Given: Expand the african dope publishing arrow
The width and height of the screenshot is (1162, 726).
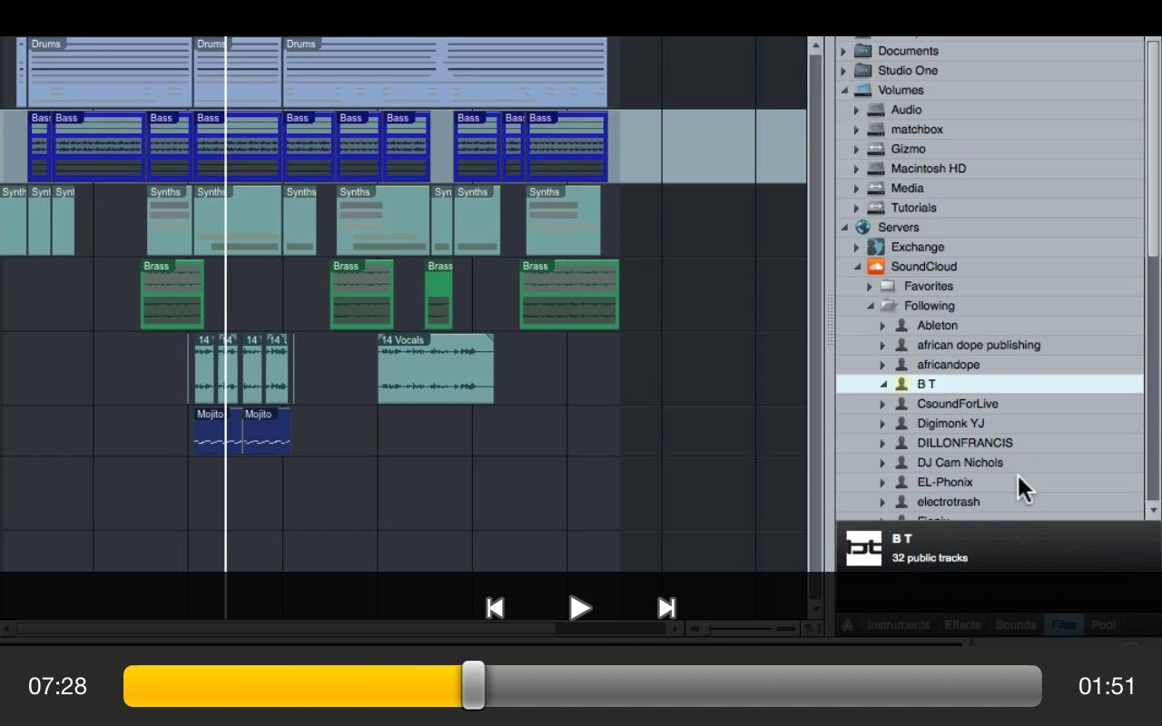Looking at the screenshot, I should pos(882,345).
